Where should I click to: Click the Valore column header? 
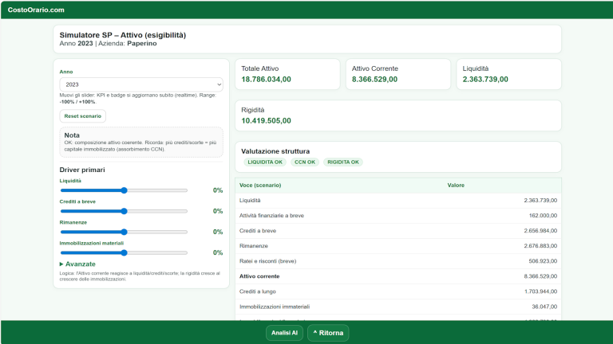click(x=456, y=185)
